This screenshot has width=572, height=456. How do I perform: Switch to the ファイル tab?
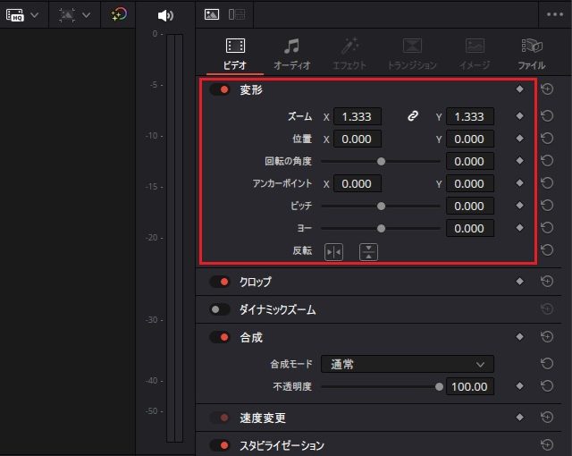[x=532, y=55]
